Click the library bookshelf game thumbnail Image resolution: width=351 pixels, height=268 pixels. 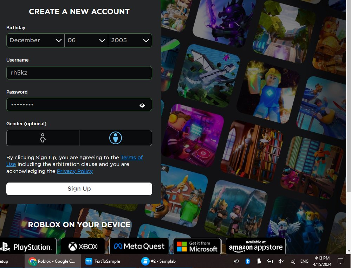click(252, 152)
